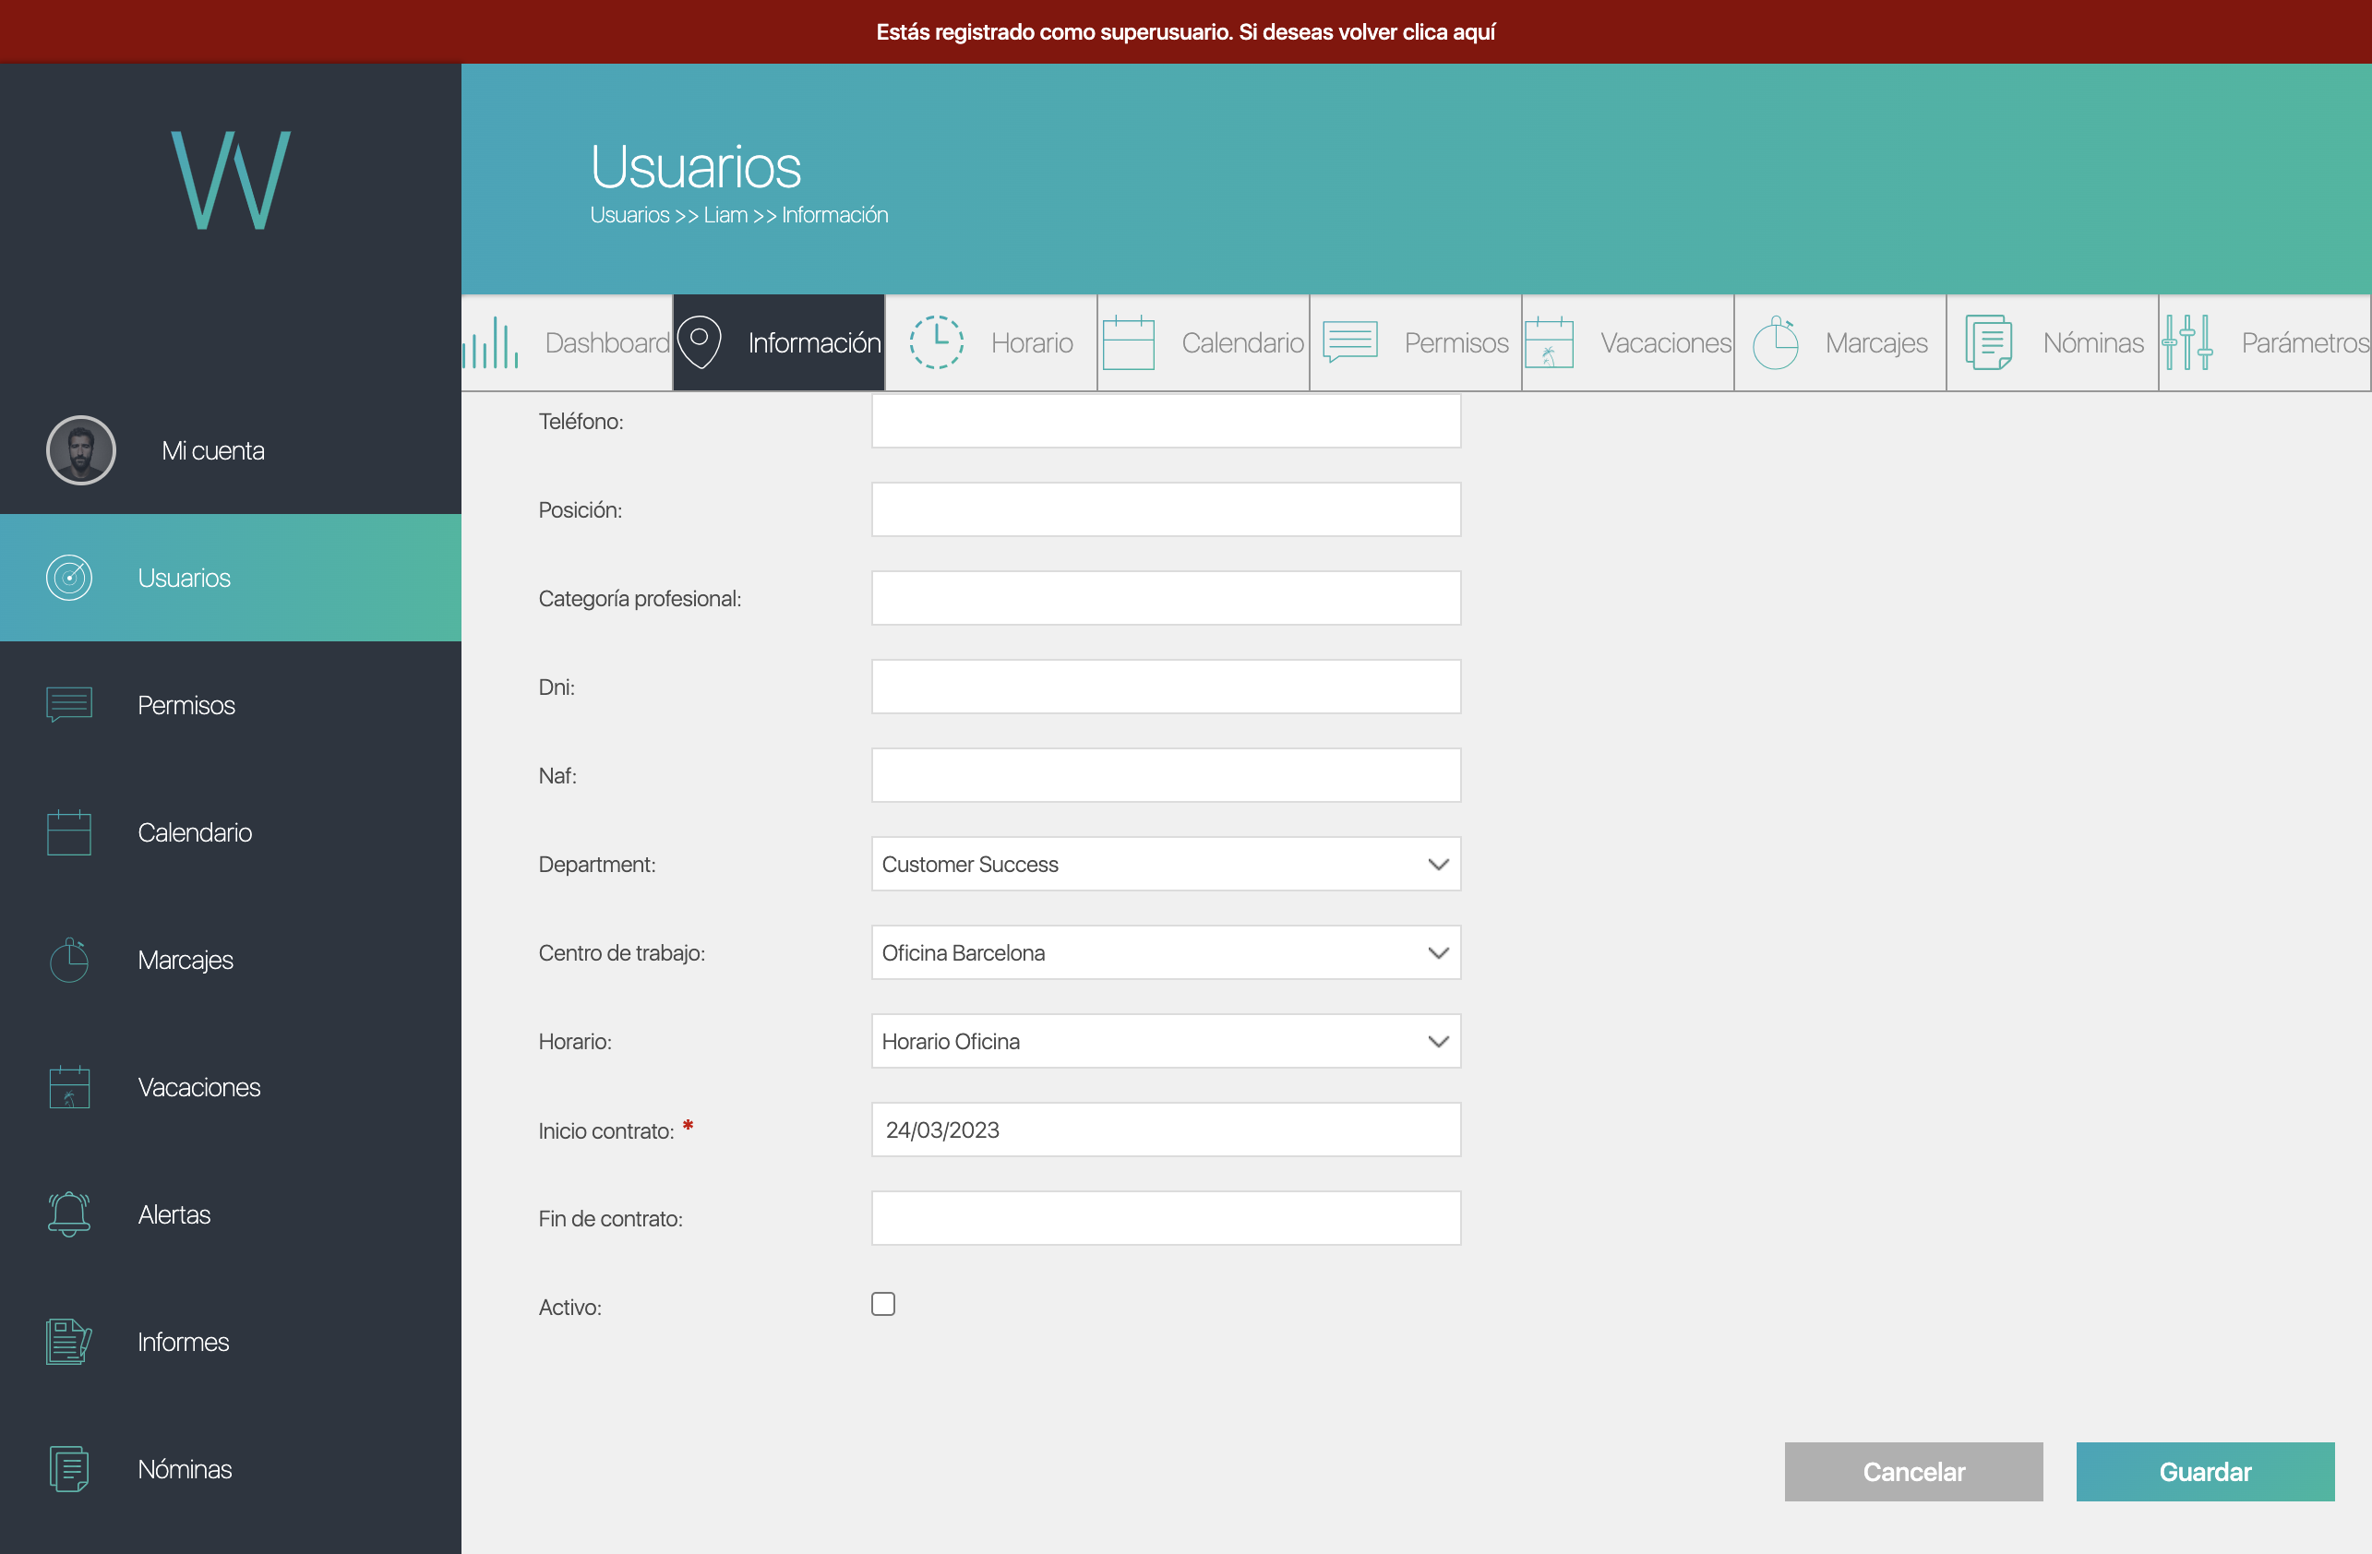Click the Marcajes timer icon in tab bar
Screen dimensions: 2372x1554
click(1775, 342)
